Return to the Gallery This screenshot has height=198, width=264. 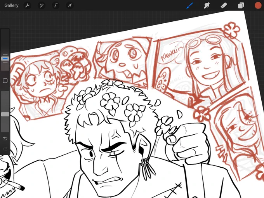[x=11, y=5]
